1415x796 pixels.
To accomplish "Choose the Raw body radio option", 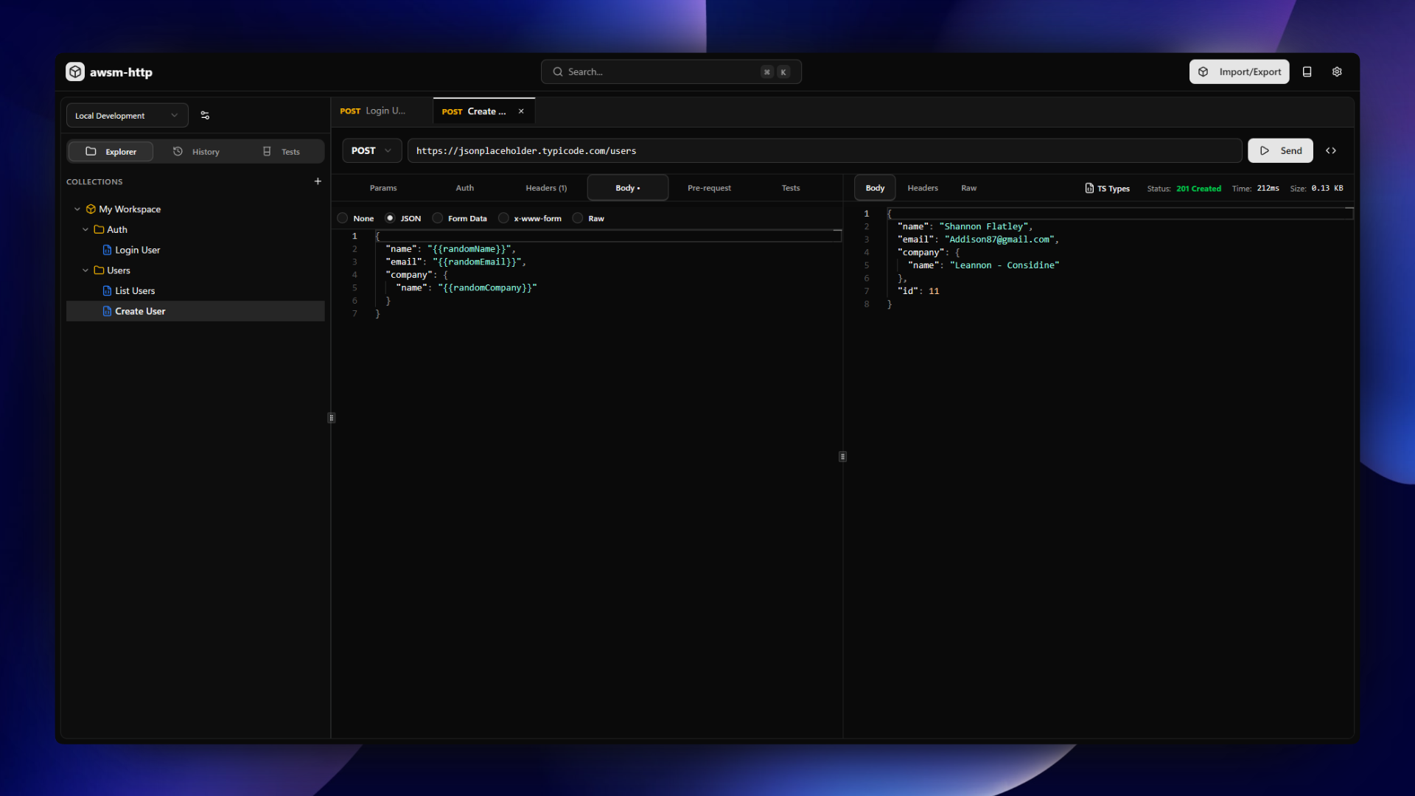I will point(578,218).
